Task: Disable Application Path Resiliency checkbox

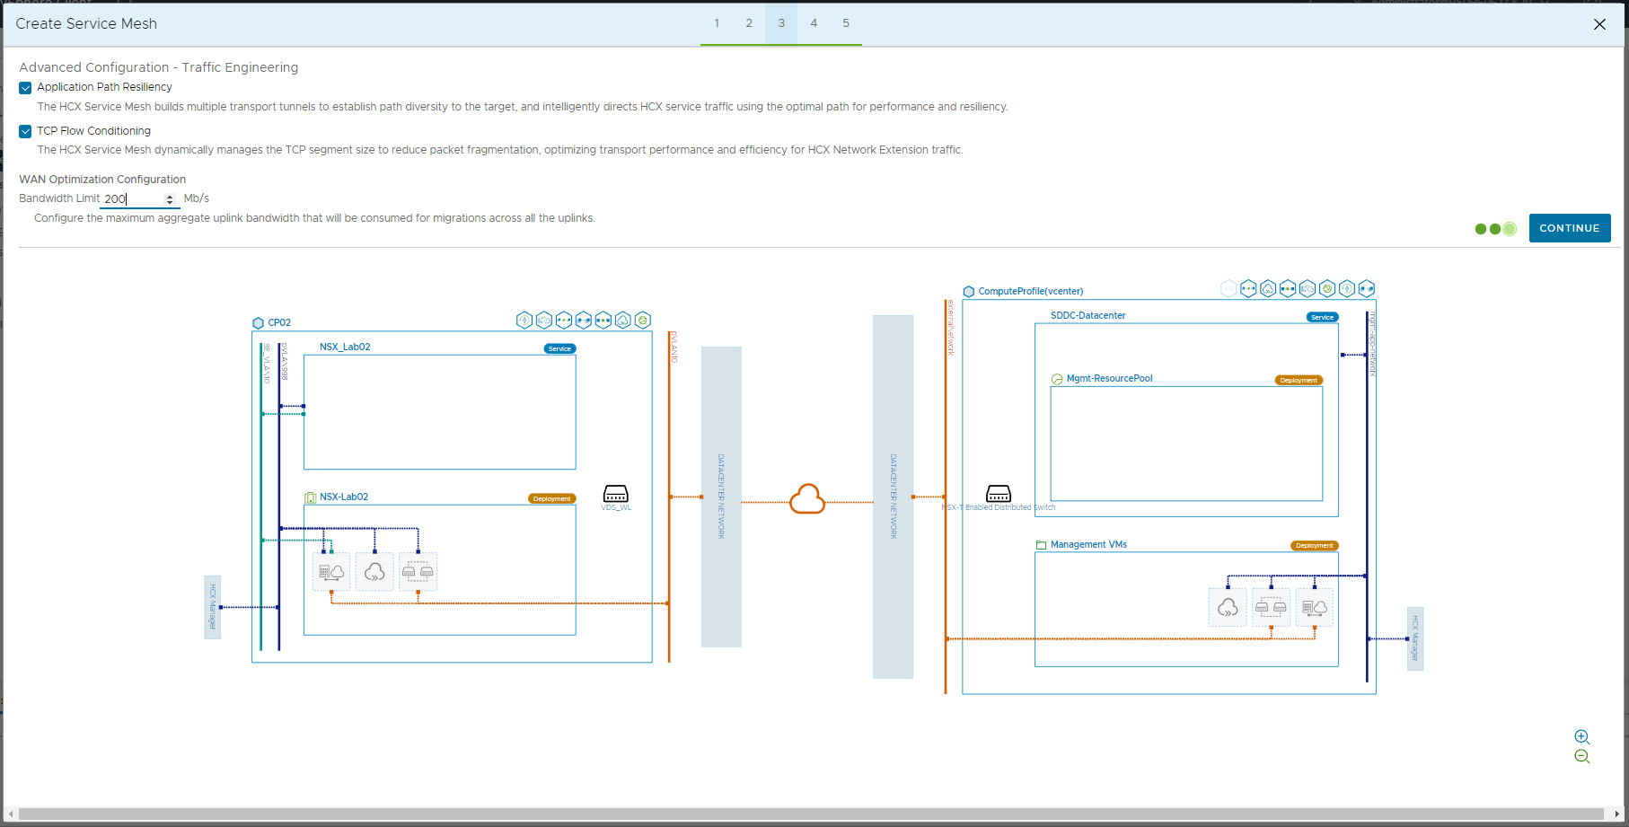Action: (x=25, y=88)
